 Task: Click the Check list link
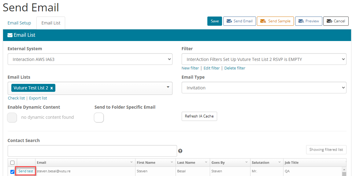point(17,98)
